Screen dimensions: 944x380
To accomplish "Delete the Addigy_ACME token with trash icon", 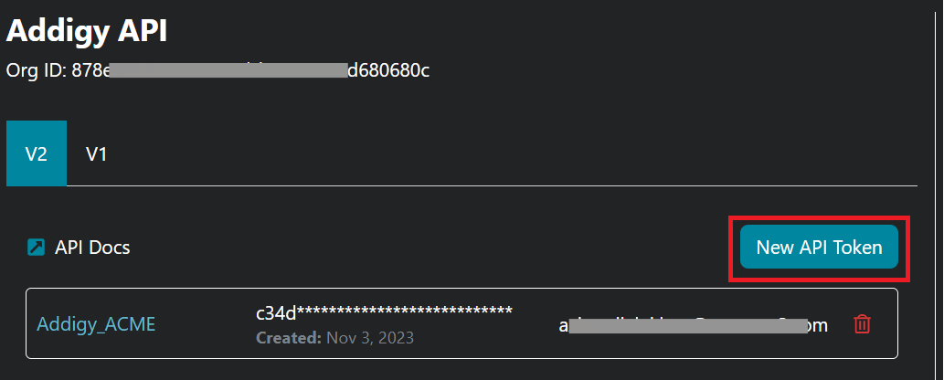I will tap(862, 324).
